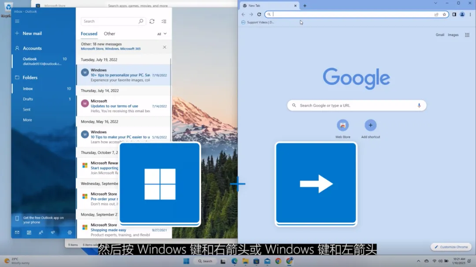Switch to the Other inbox tab
The image size is (476, 267).
(x=109, y=33)
